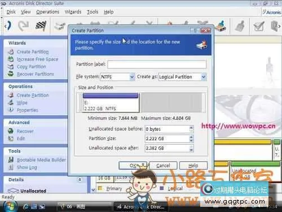Collapse the Details panel chevron
282x212 pixels.
[80, 180]
